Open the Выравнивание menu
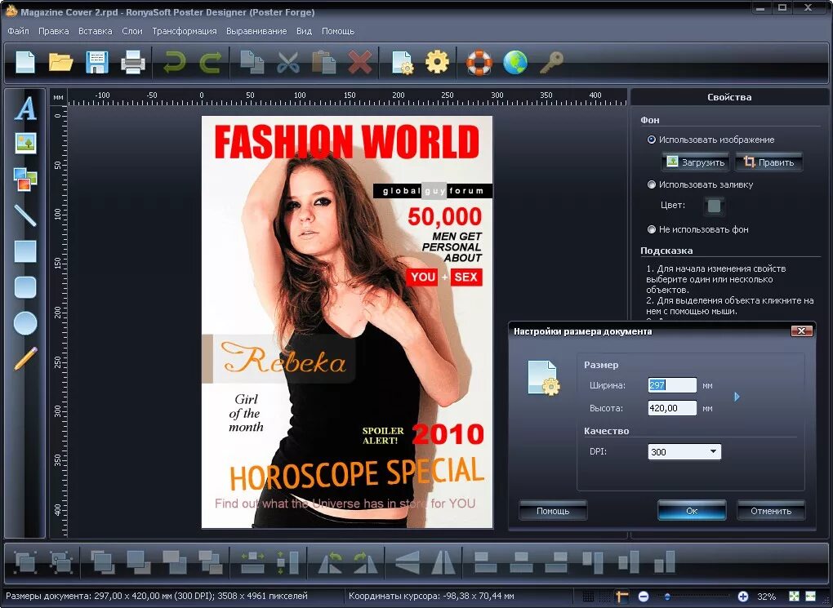 click(256, 31)
